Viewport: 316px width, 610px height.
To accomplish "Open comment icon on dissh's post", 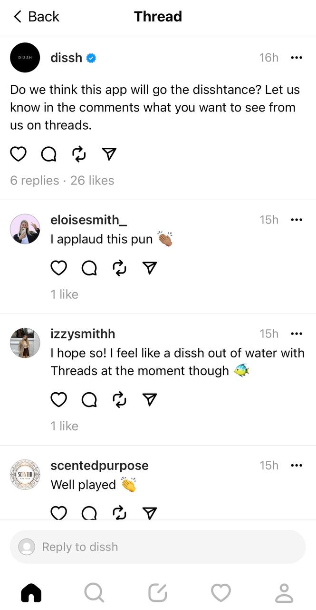I will (48, 154).
